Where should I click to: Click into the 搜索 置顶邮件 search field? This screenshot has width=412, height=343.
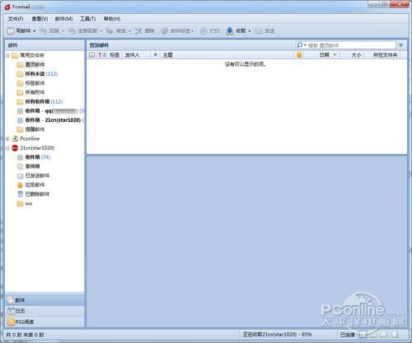click(352, 45)
